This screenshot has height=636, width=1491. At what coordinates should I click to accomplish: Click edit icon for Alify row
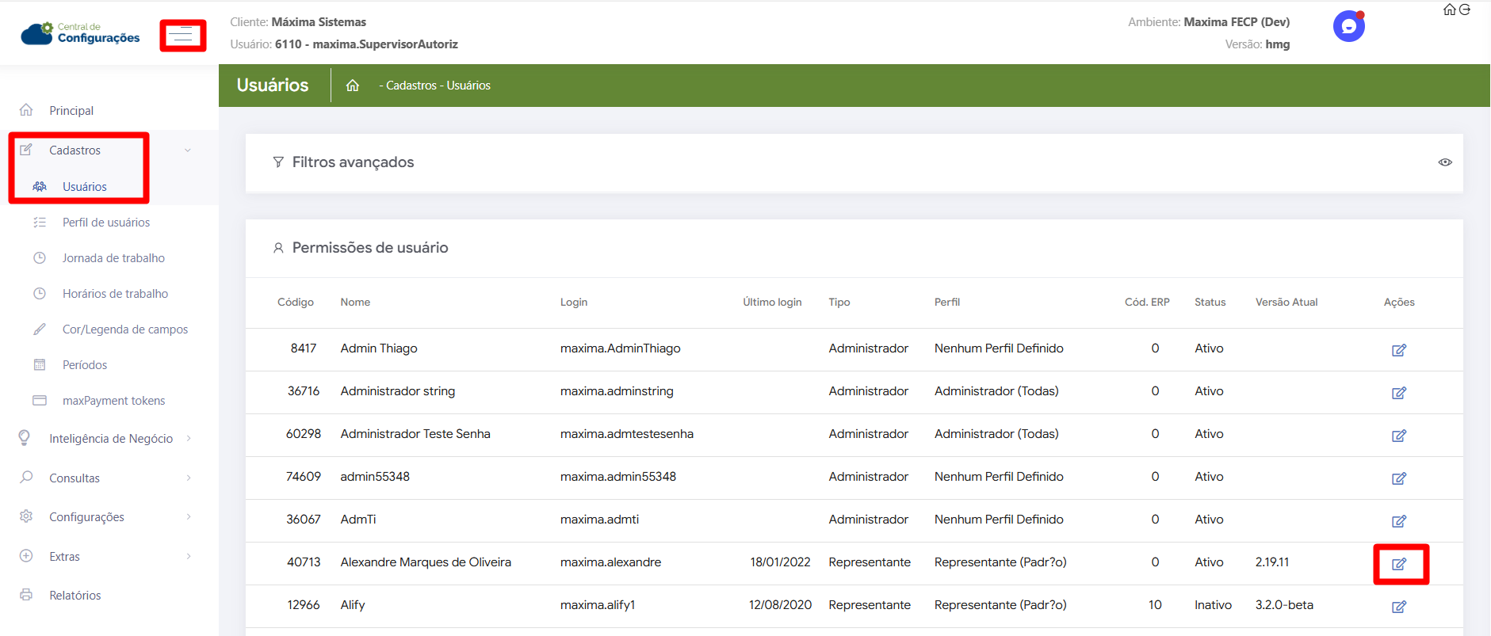tap(1399, 607)
